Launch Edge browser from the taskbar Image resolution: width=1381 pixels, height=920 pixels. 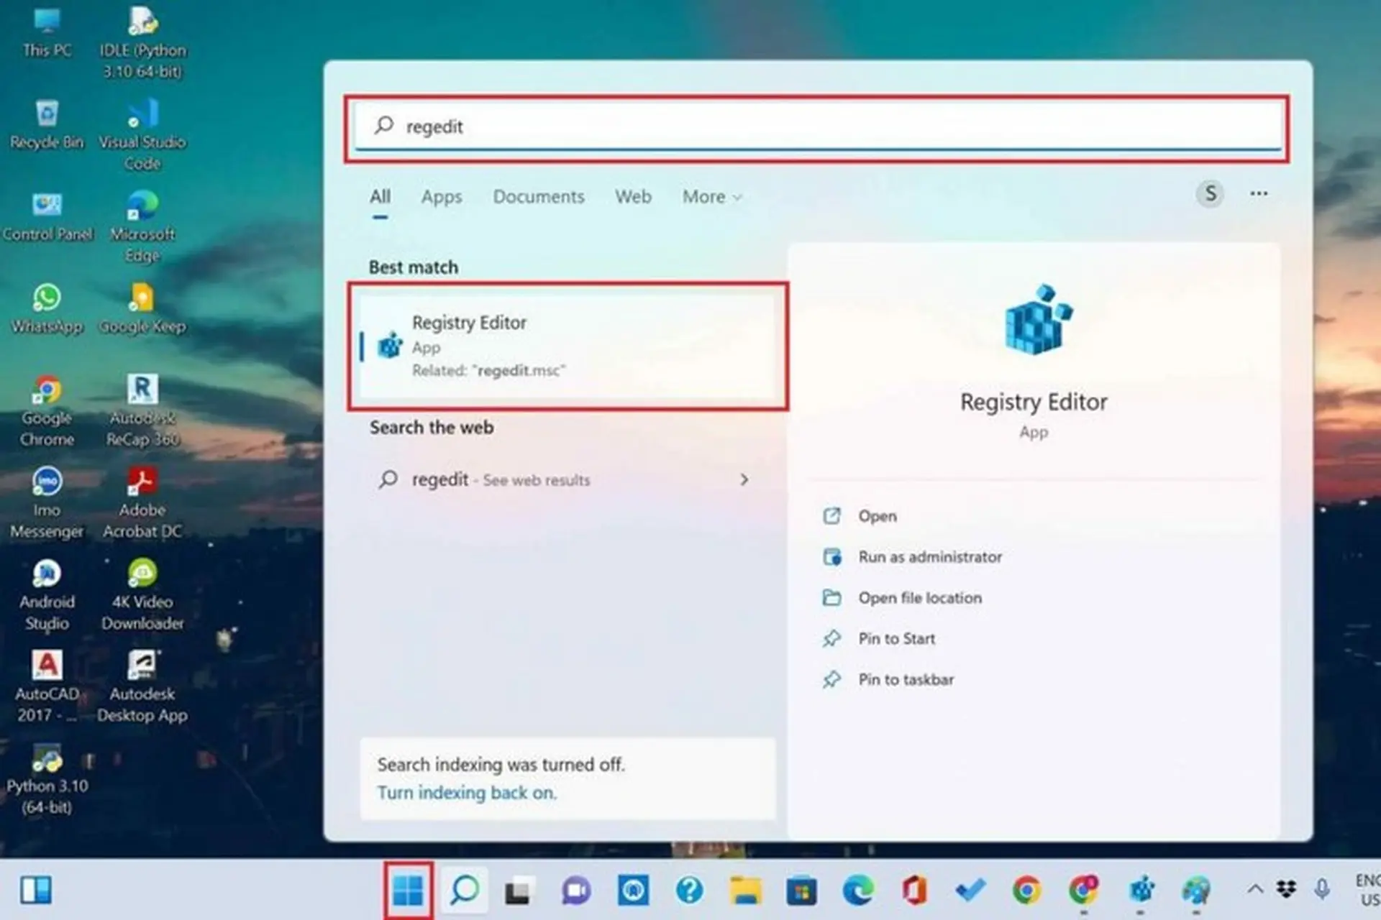coord(857,891)
